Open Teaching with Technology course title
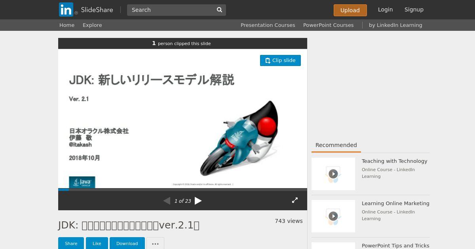The image size is (475, 249). 394,161
